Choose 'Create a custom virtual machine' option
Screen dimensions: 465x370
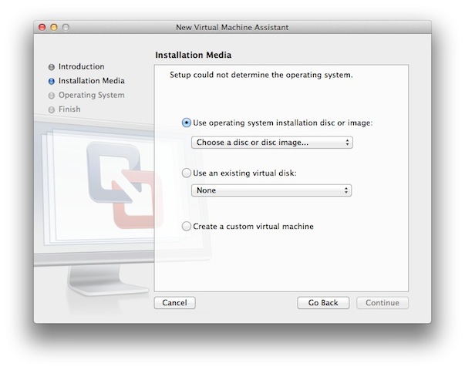[187, 226]
